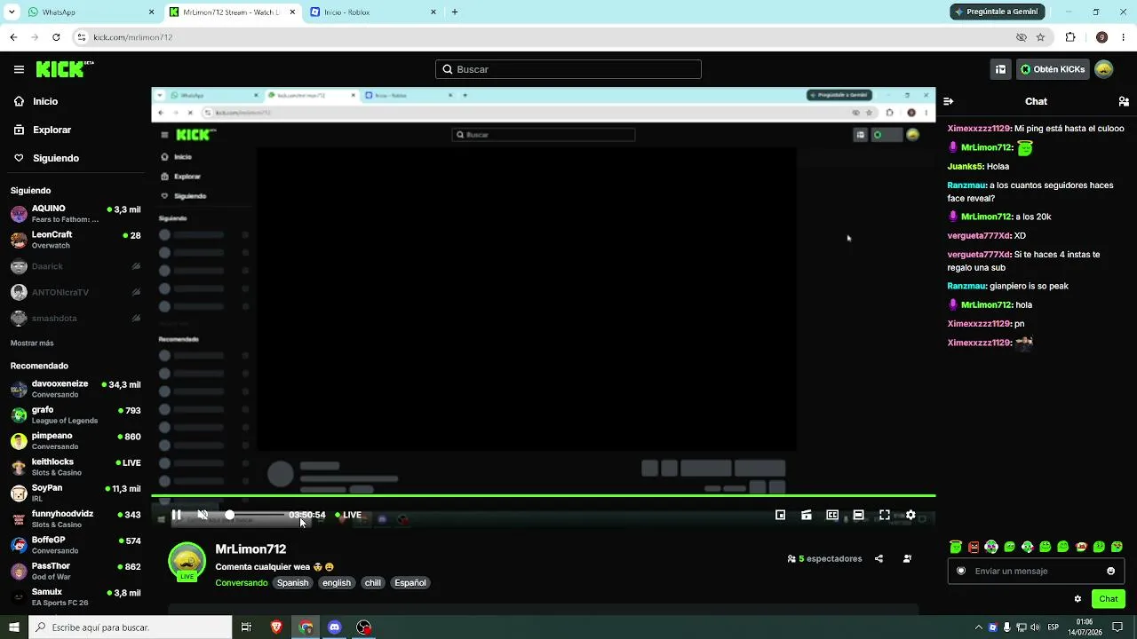Viewport: 1137px width, 639px height.
Task: Cast the stream to a device
Action: click(807, 515)
